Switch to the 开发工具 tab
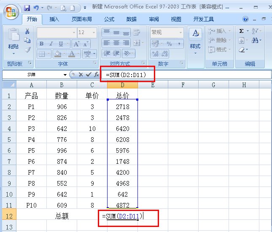The image size is (272, 232). (204, 19)
